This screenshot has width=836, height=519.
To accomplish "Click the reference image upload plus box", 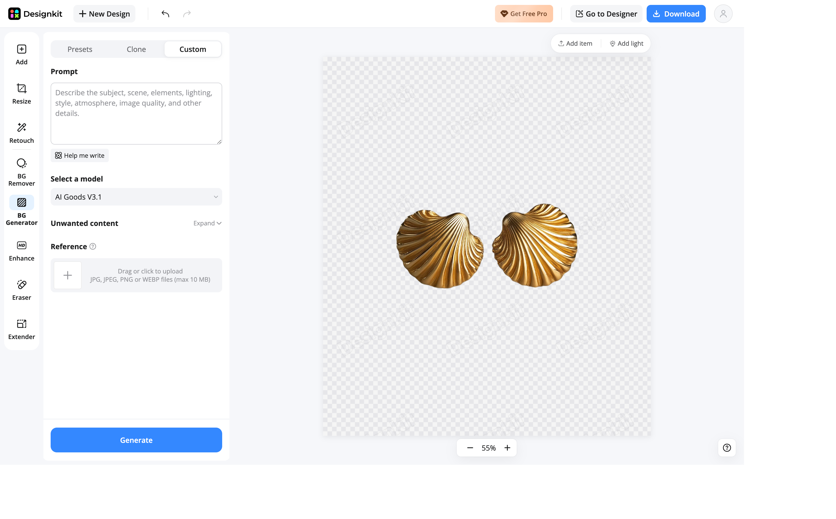I will [x=68, y=275].
